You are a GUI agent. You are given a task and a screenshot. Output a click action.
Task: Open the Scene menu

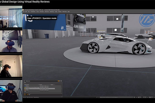pos(38,12)
